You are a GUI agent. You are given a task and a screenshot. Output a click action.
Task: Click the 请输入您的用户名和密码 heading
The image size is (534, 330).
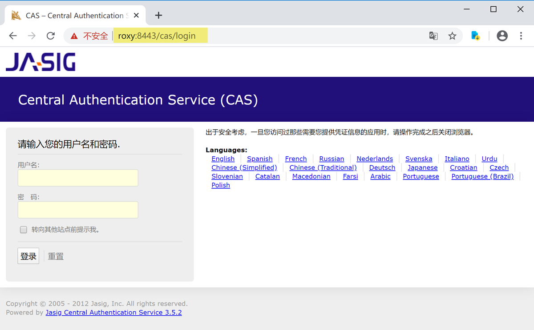(x=69, y=144)
